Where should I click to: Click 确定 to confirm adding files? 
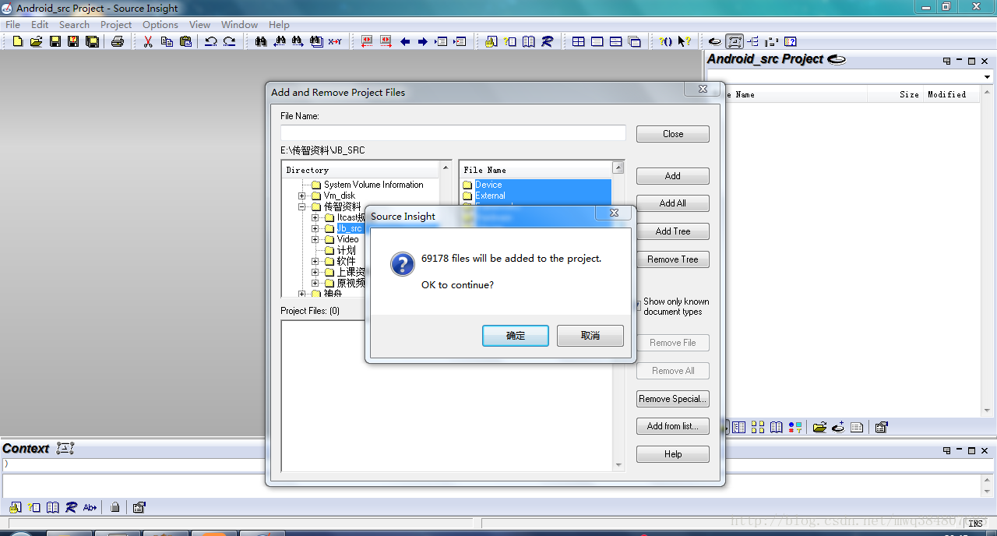point(516,336)
